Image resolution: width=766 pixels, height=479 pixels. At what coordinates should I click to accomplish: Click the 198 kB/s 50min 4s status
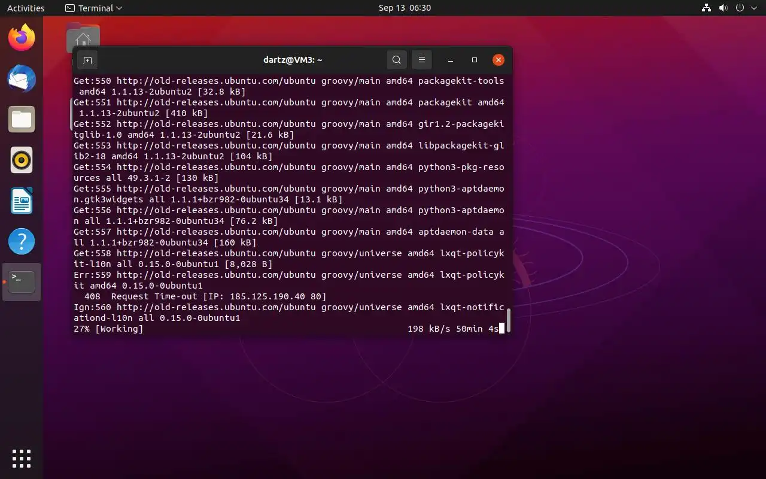coord(453,329)
